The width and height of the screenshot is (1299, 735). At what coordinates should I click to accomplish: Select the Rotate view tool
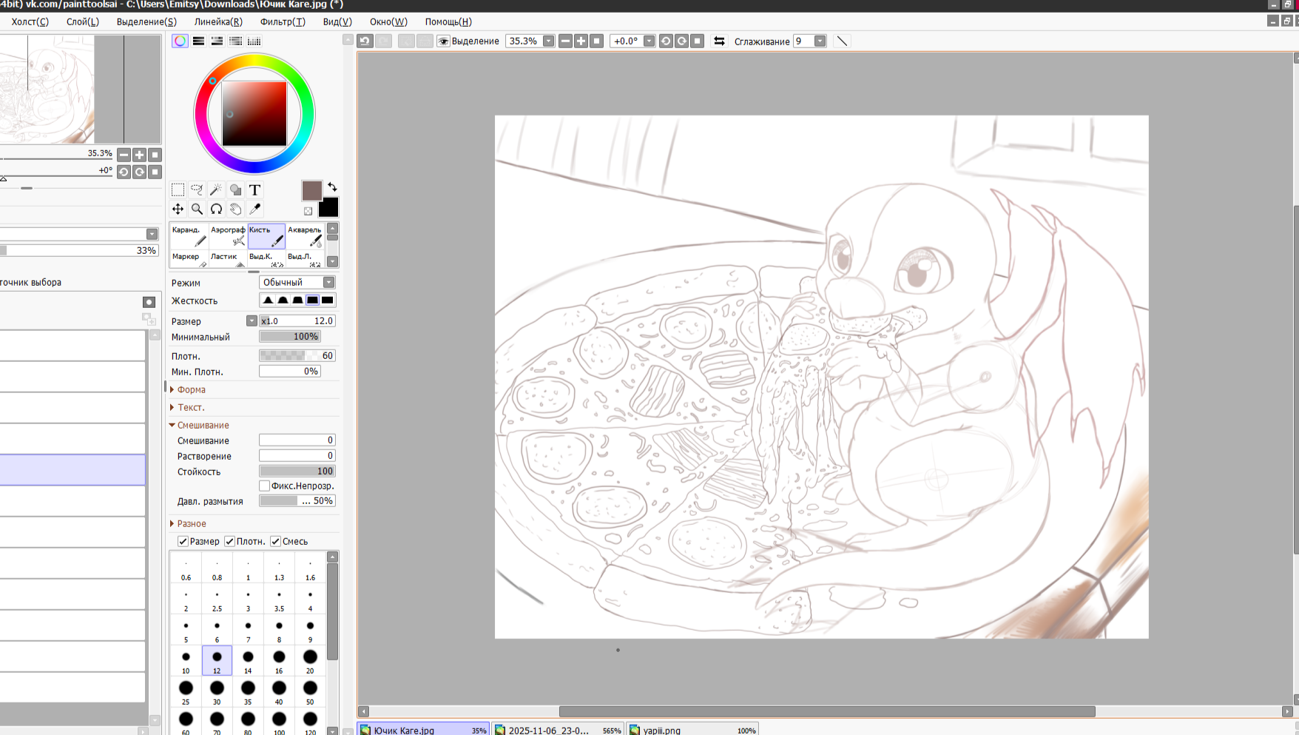[x=216, y=209]
